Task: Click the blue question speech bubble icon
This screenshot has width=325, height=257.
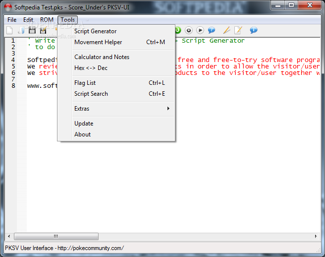Action: [212, 30]
